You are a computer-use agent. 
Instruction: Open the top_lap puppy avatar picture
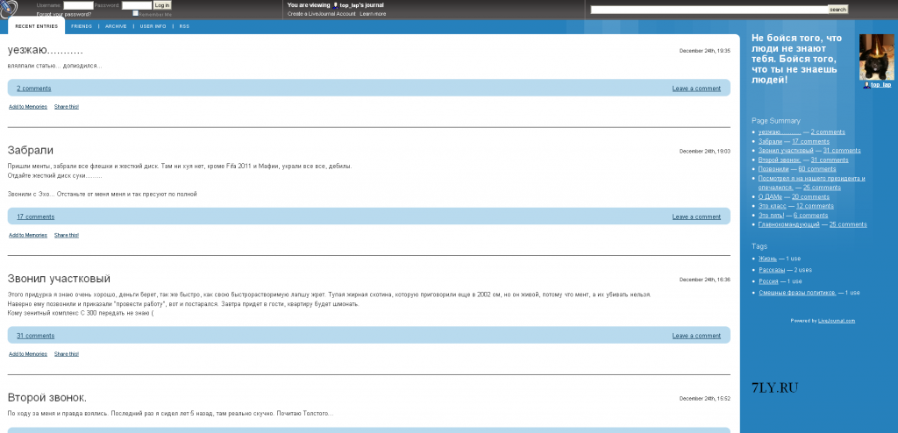(876, 57)
